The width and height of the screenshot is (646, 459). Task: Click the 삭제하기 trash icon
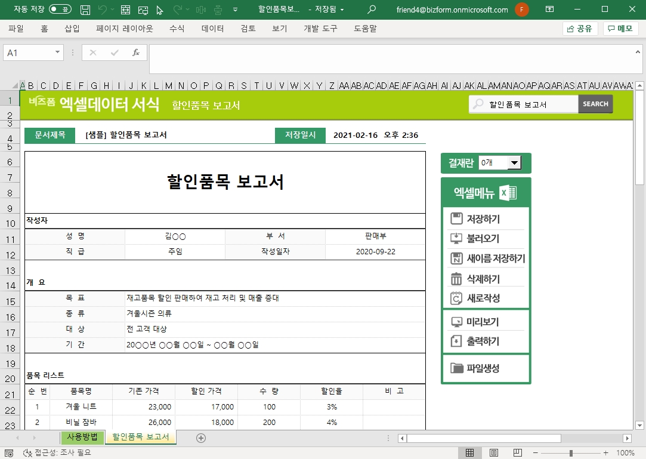[456, 279]
